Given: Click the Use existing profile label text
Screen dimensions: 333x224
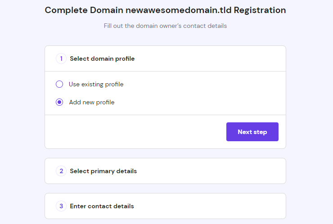Looking at the screenshot, I should click(x=96, y=84).
